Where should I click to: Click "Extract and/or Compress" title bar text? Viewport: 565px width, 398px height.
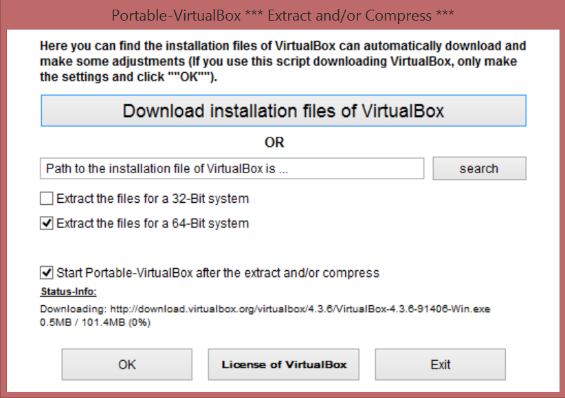tap(354, 14)
